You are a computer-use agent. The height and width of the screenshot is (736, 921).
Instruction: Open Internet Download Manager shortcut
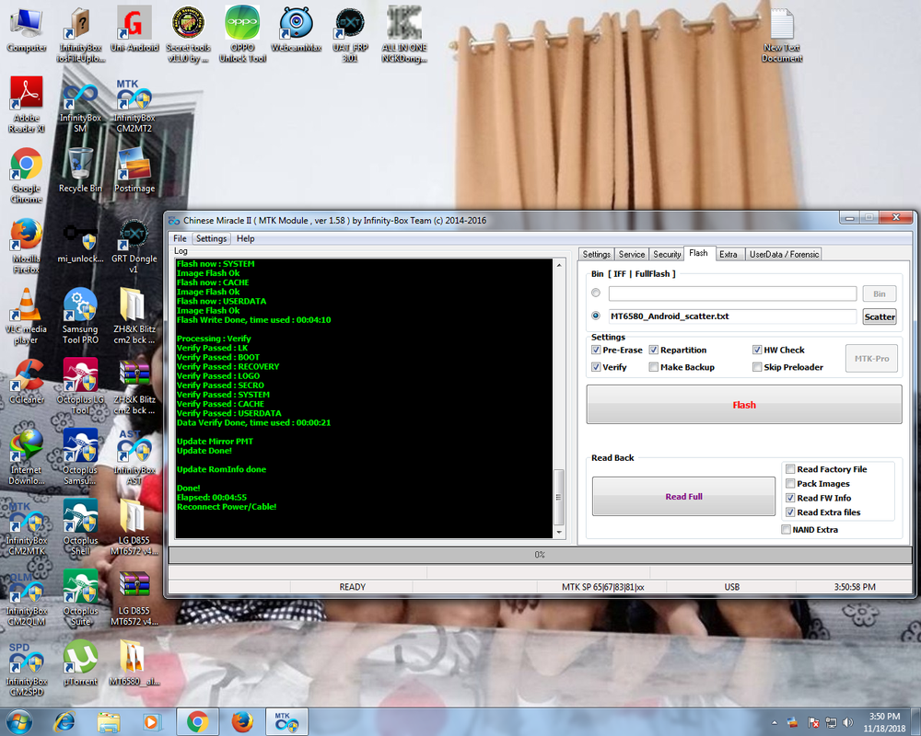pos(27,456)
